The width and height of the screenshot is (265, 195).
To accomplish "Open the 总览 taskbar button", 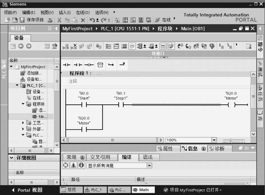I will tap(71, 190).
